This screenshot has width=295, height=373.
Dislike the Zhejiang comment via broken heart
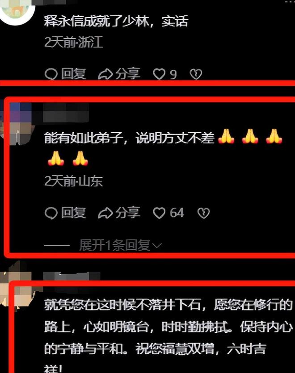196,74
